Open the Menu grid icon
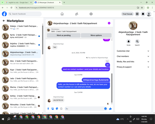 [137, 14]
